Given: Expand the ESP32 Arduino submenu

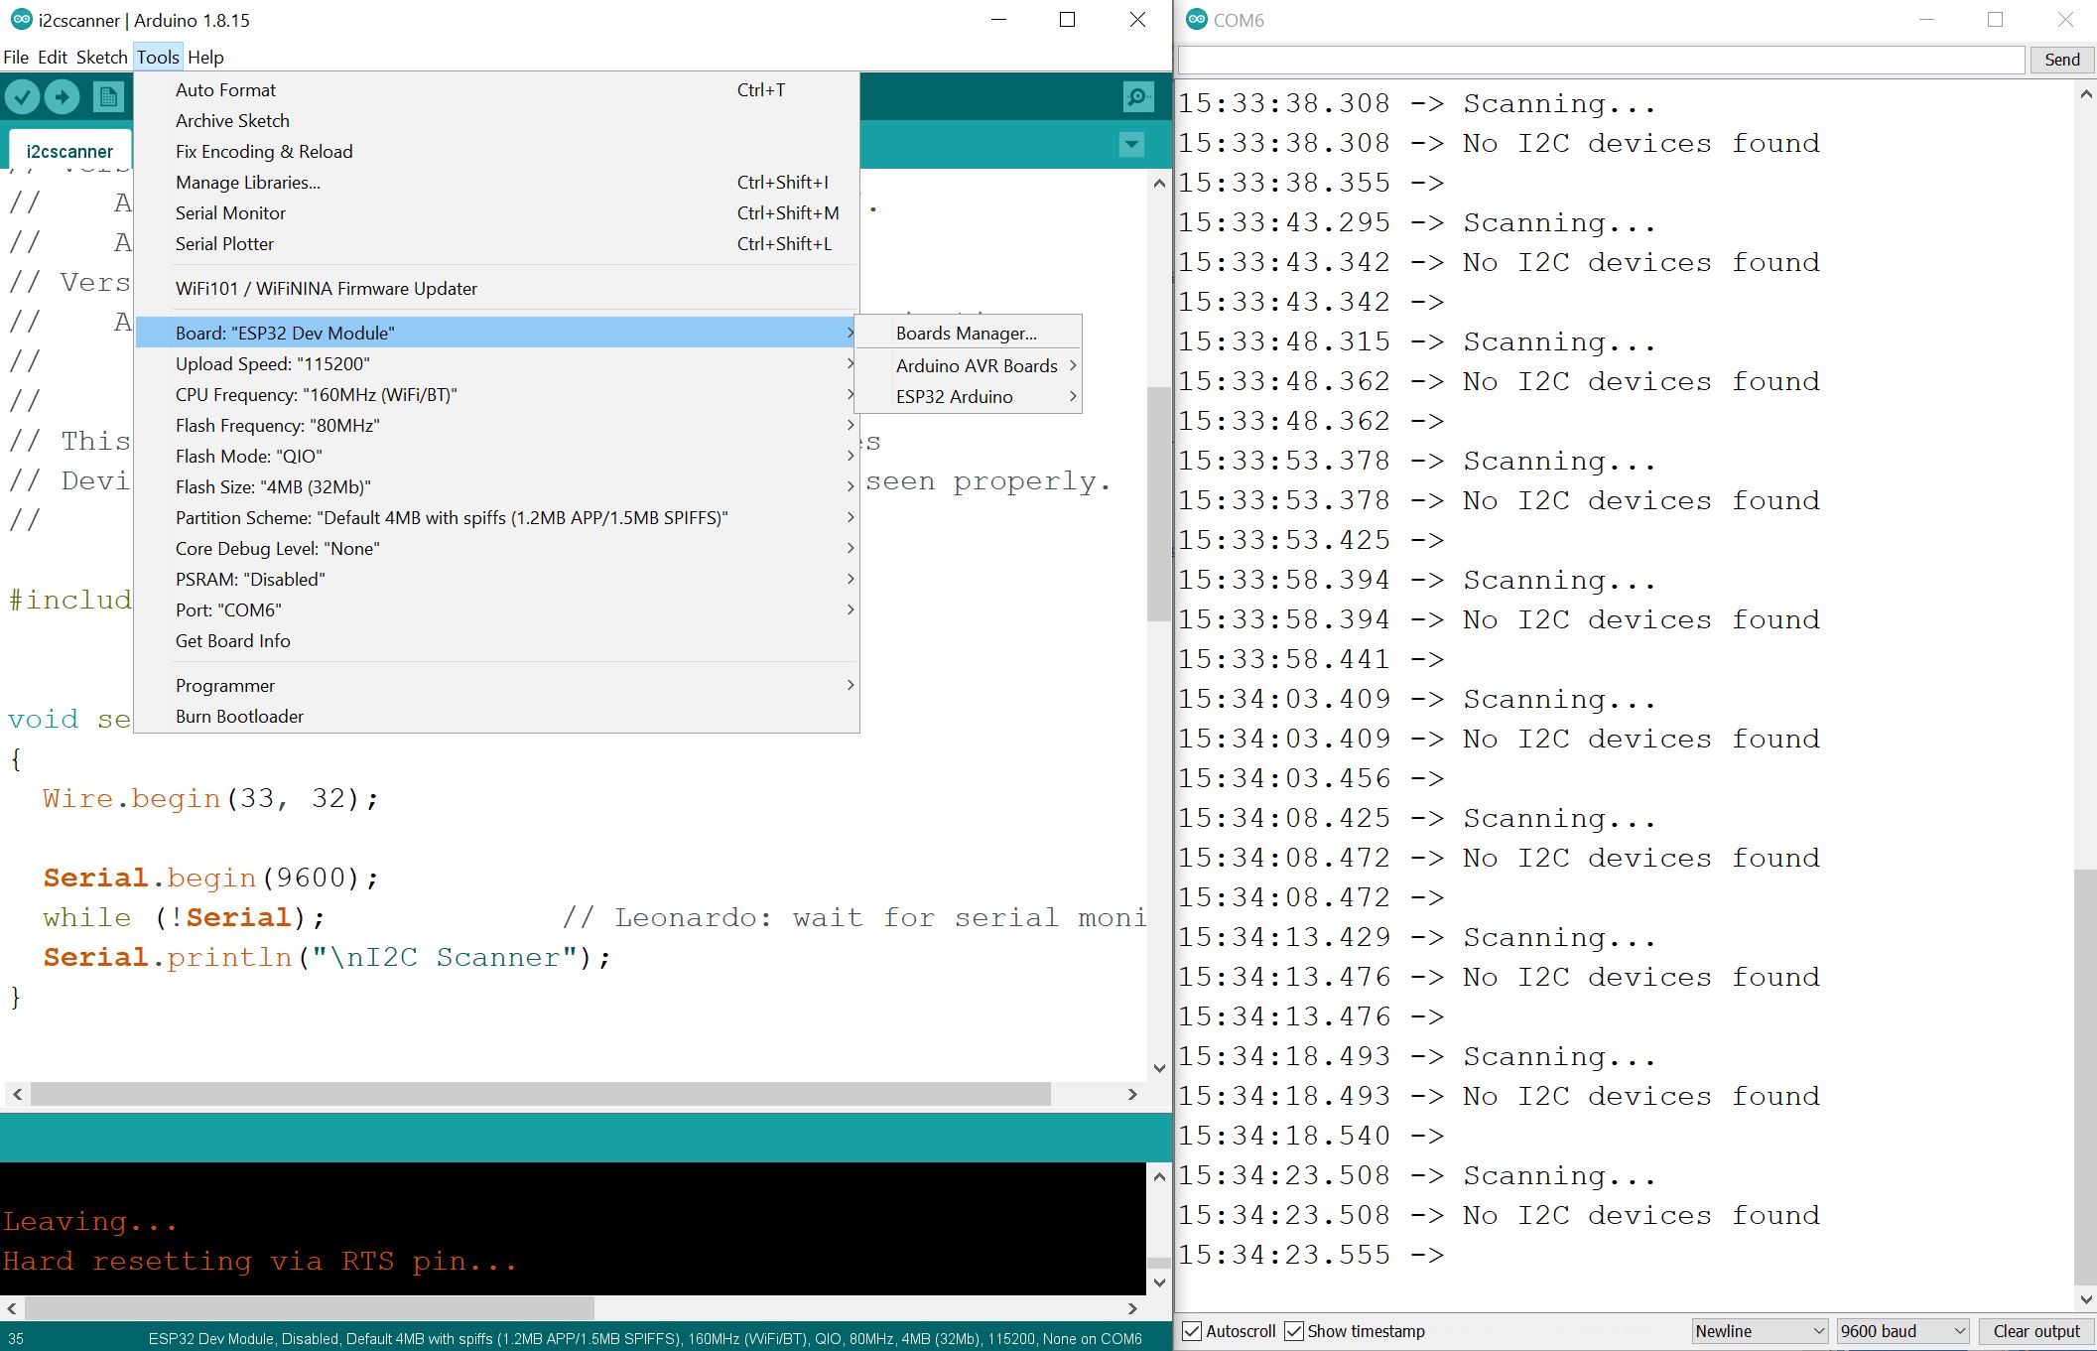Looking at the screenshot, I should pos(968,397).
